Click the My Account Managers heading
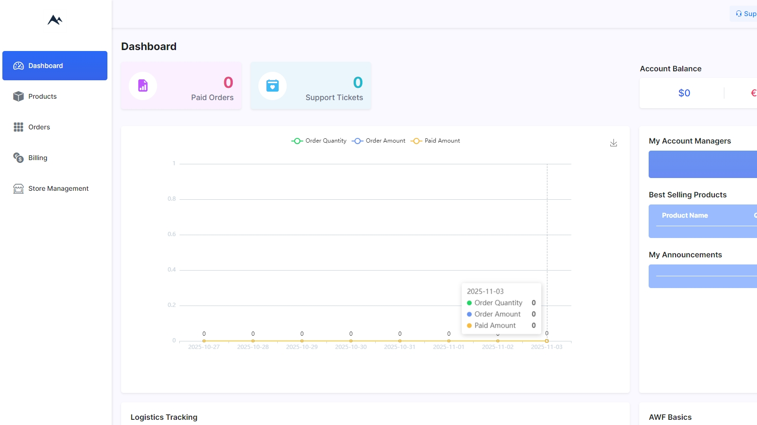The width and height of the screenshot is (757, 425). (x=690, y=141)
